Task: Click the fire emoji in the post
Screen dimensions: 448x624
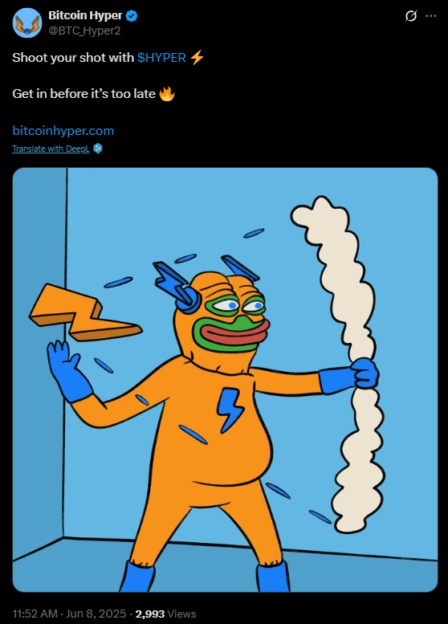Action: [x=167, y=94]
